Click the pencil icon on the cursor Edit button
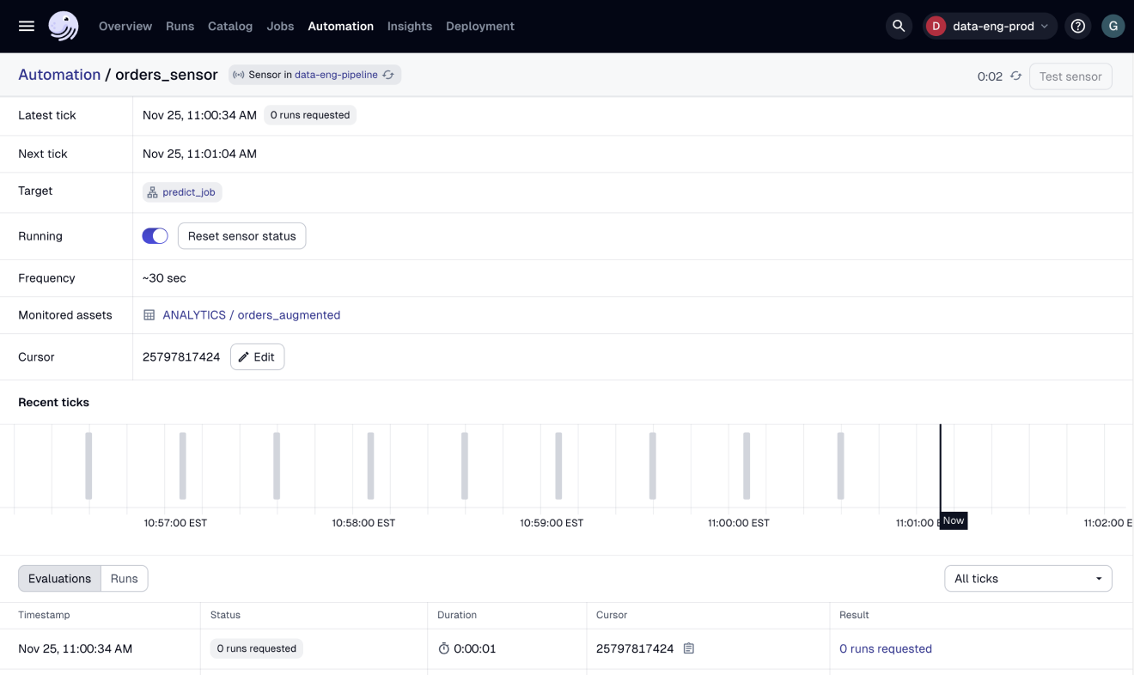 (245, 356)
